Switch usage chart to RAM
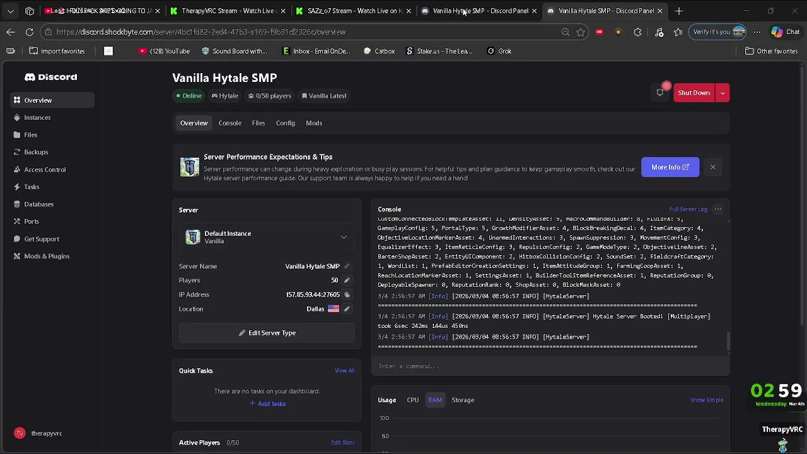 (435, 400)
